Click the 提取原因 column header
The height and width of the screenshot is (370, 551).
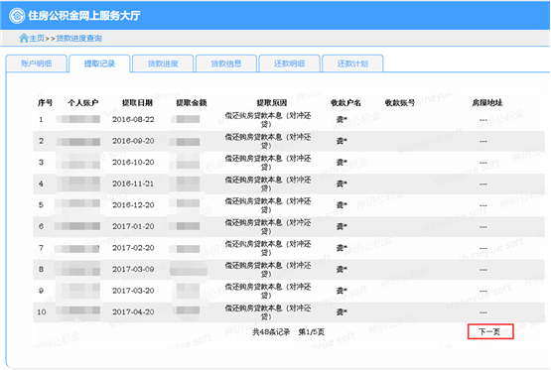pyautogui.click(x=272, y=103)
